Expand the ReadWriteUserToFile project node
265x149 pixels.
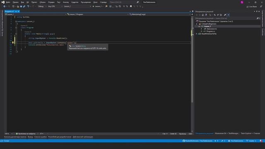coord(196,34)
